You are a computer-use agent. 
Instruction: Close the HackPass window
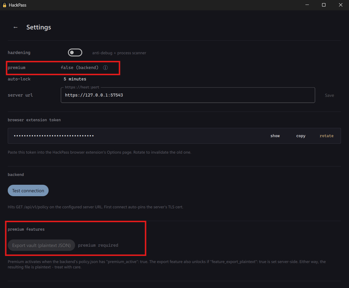click(341, 5)
